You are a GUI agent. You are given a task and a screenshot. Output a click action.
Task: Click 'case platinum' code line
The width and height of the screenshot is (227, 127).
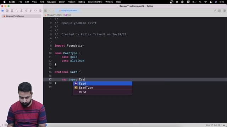[73, 61]
